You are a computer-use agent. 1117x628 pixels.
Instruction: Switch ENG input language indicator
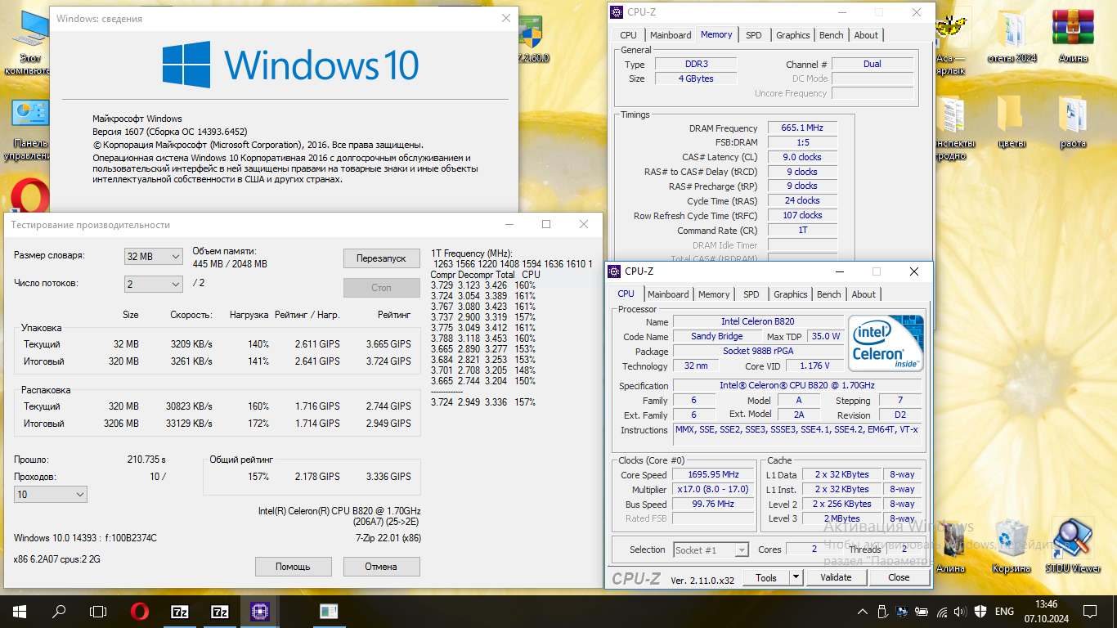pos(1005,611)
